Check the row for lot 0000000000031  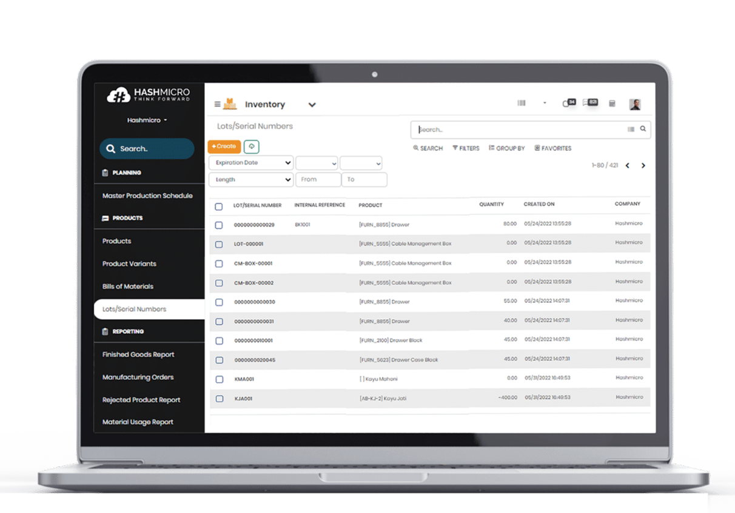click(219, 322)
